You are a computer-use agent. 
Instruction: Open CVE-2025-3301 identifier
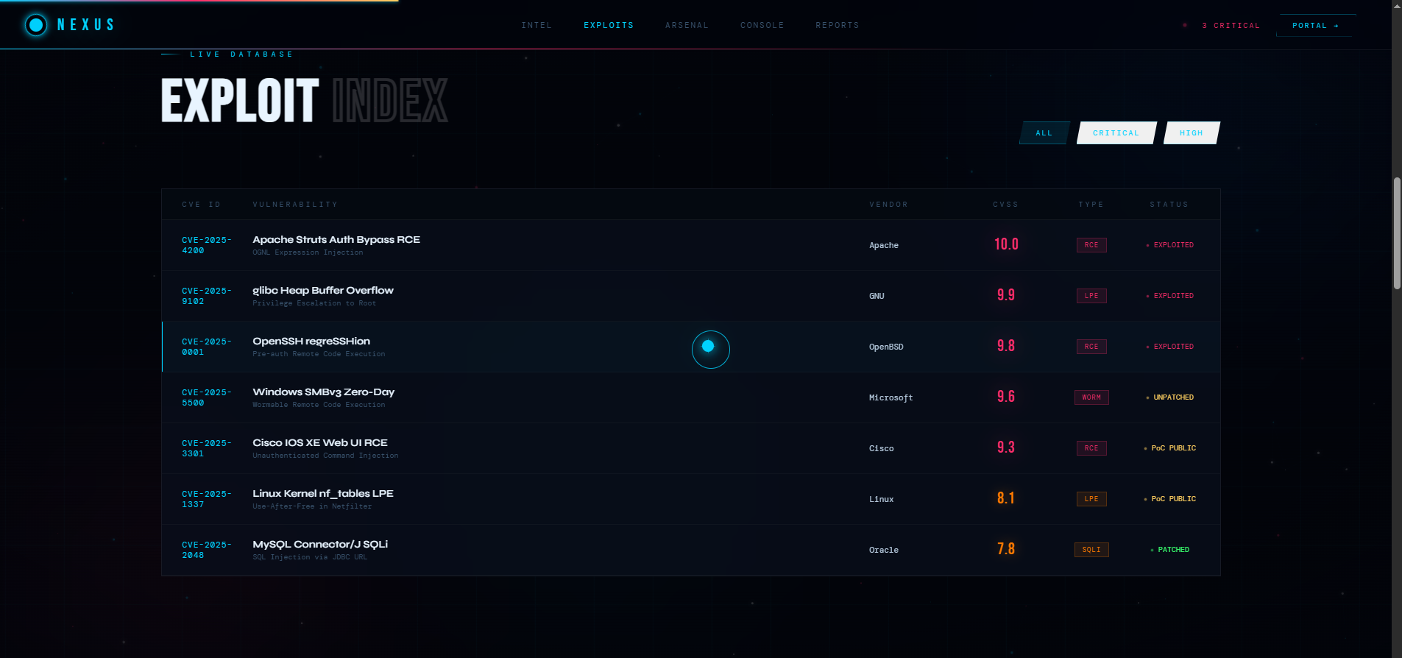tap(207, 448)
